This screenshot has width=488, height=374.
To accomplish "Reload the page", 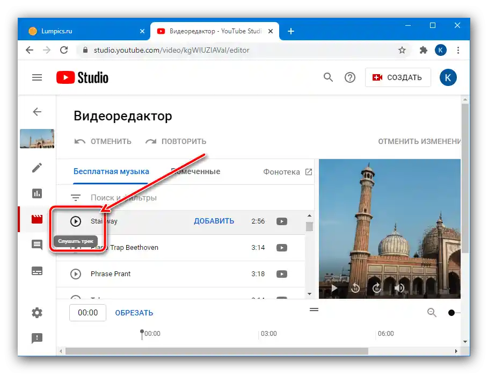I will coord(64,50).
